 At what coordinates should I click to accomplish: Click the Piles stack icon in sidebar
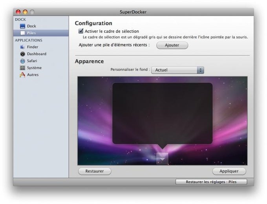22,33
